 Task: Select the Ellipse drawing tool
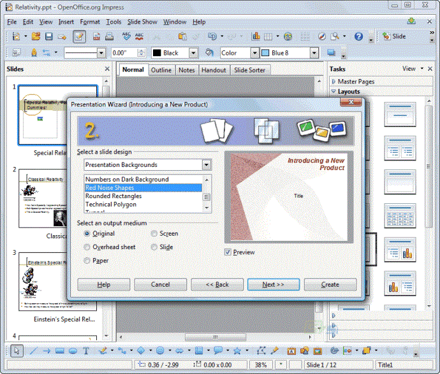(73, 351)
